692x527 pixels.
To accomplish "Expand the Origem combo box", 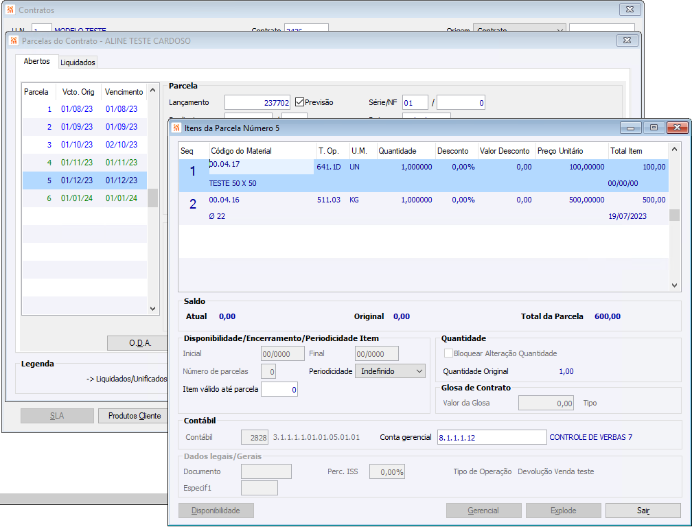I will pos(560,31).
